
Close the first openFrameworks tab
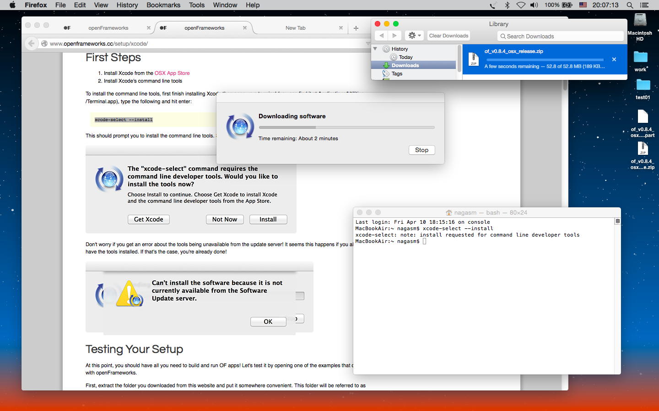pos(149,28)
